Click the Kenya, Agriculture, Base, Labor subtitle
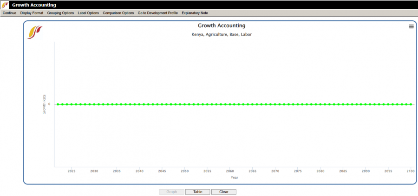 click(222, 35)
